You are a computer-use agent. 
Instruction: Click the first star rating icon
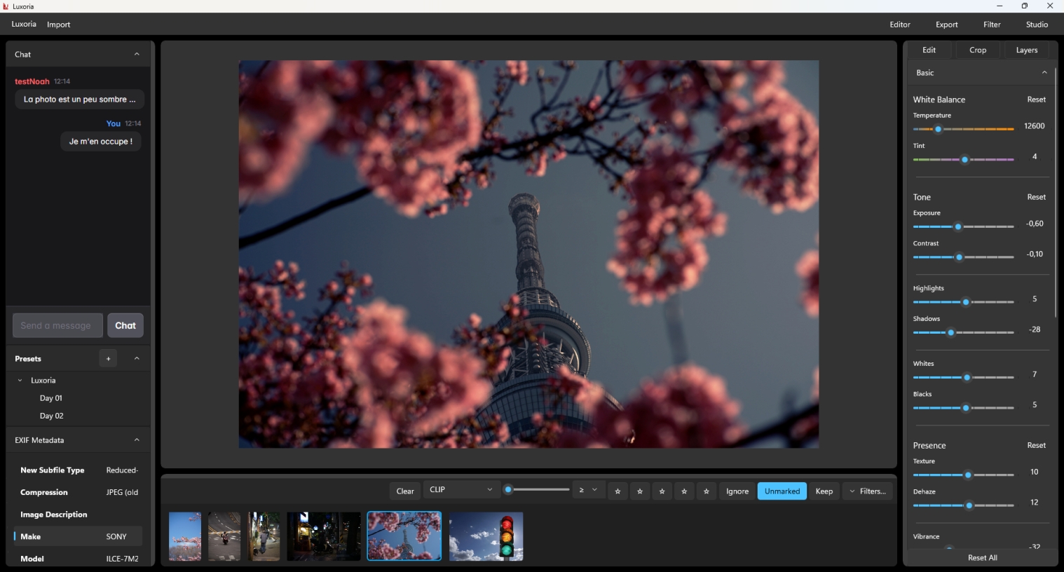click(x=618, y=491)
